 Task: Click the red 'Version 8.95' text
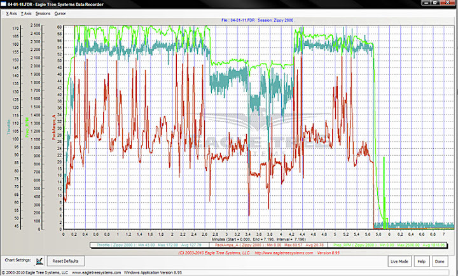pos(328,253)
